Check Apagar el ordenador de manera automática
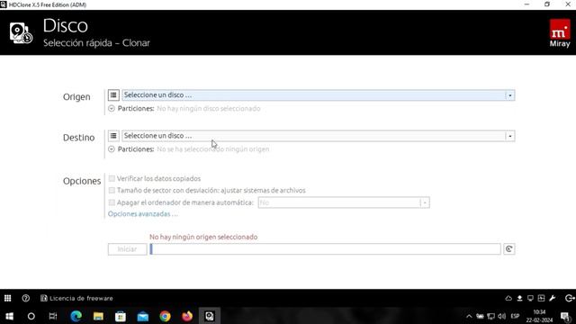This screenshot has width=576, height=324. pos(112,202)
